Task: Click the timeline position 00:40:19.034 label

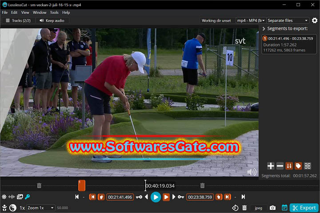Action: [160, 186]
